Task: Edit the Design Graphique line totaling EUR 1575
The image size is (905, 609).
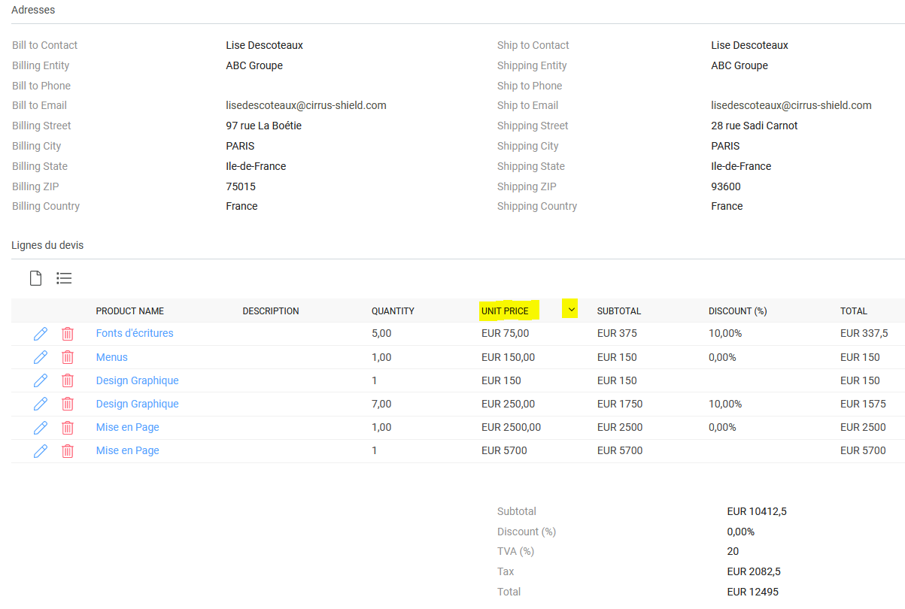Action: coord(41,404)
